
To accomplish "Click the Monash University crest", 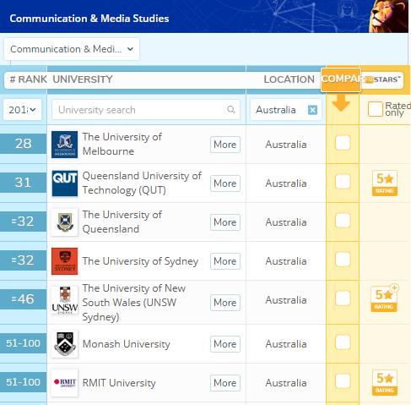I will [x=64, y=344].
